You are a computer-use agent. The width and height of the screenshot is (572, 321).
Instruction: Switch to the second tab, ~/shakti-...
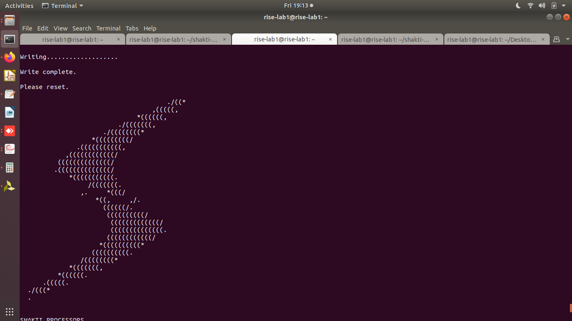pyautogui.click(x=178, y=39)
